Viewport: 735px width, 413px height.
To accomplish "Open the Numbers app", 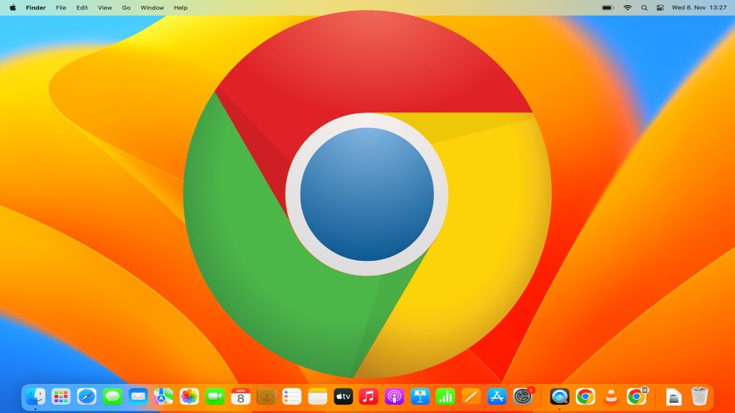I will click(x=446, y=396).
